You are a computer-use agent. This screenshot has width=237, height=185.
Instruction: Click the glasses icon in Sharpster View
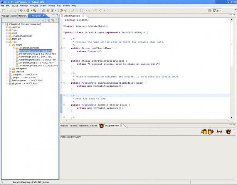click(x=219, y=132)
